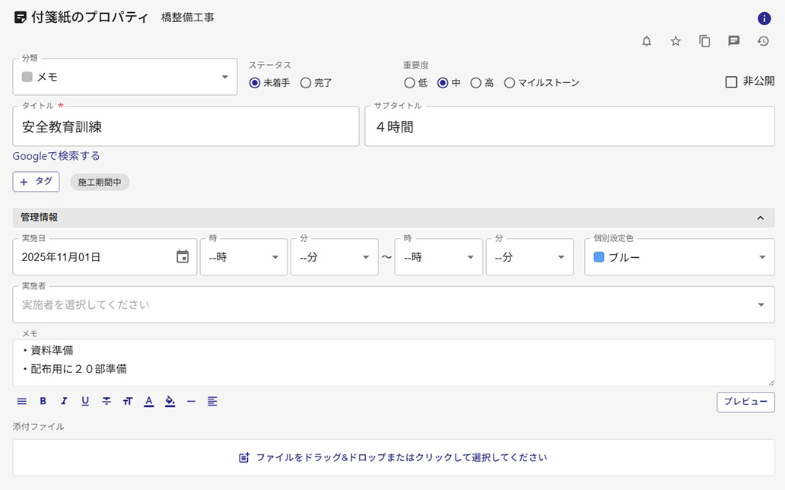Duplicate the note using the copy icon
Screen dimensions: 785x490
pyautogui.click(x=704, y=42)
